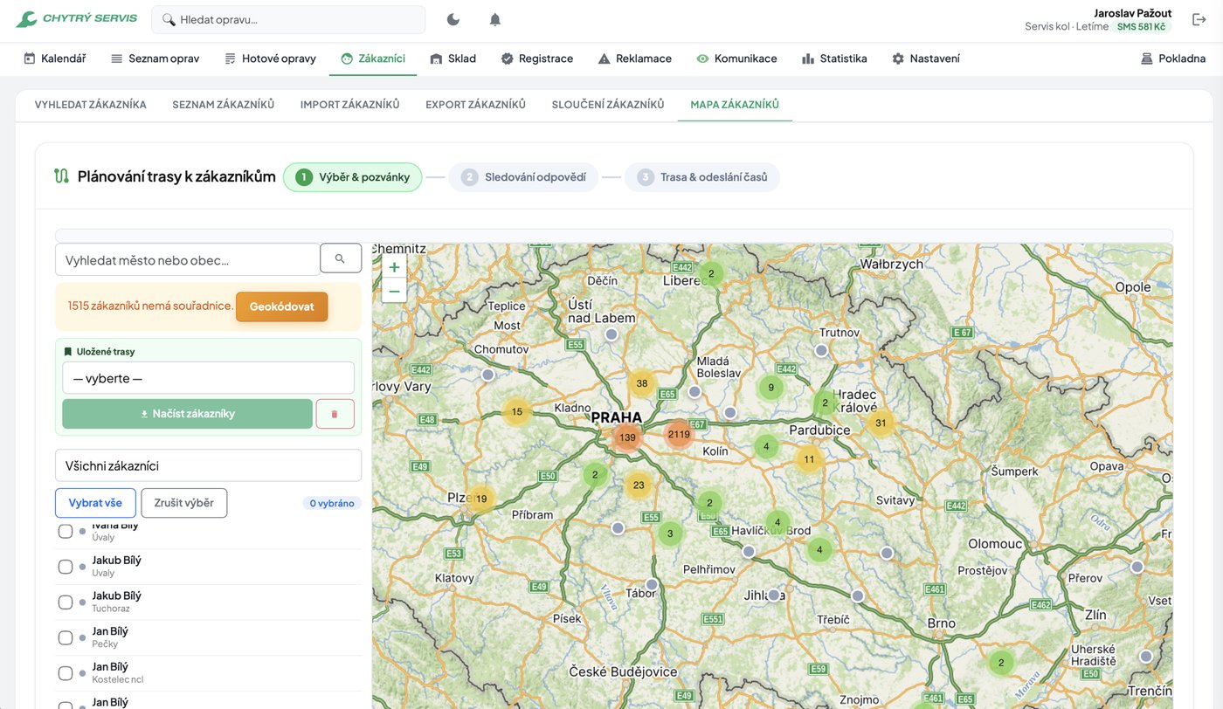Open the 15 cluster near Kladno
This screenshot has width=1223, height=709.
tap(517, 411)
